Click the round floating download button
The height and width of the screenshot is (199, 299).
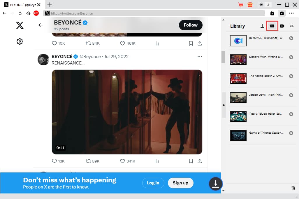(x=216, y=184)
